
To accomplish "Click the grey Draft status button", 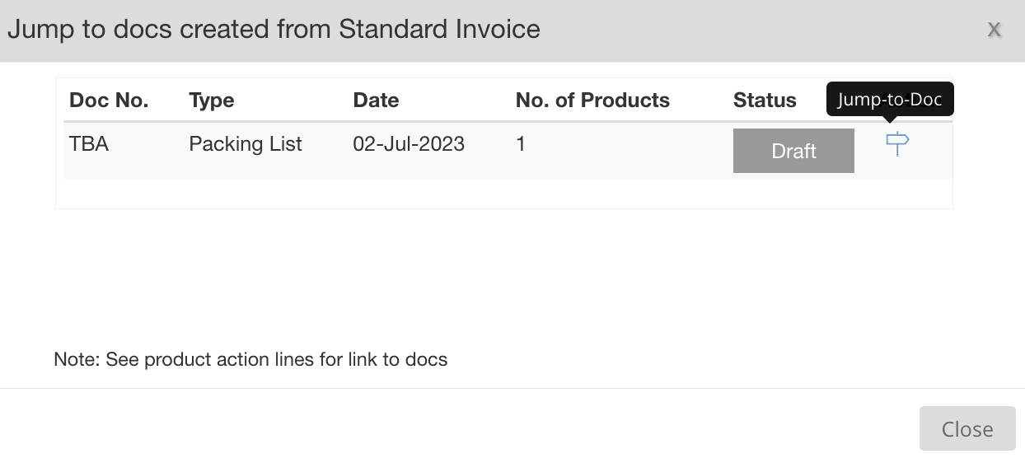I will coord(793,151).
